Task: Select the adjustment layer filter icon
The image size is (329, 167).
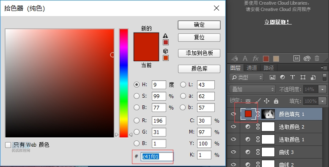Action: click(282, 77)
